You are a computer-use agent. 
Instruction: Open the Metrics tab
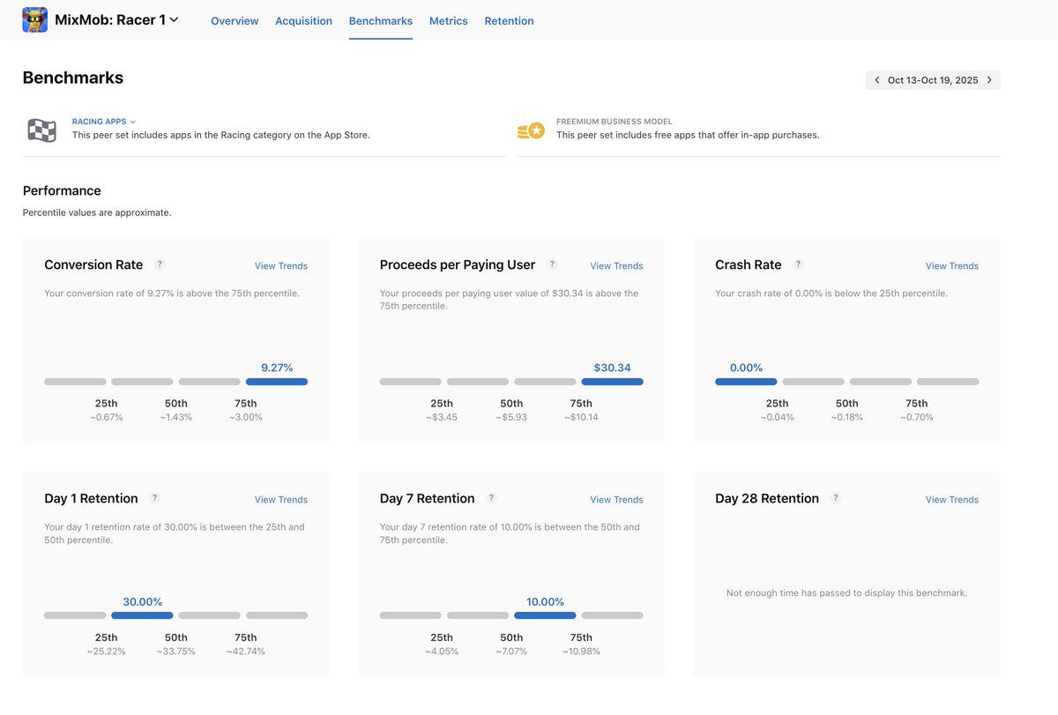449,20
